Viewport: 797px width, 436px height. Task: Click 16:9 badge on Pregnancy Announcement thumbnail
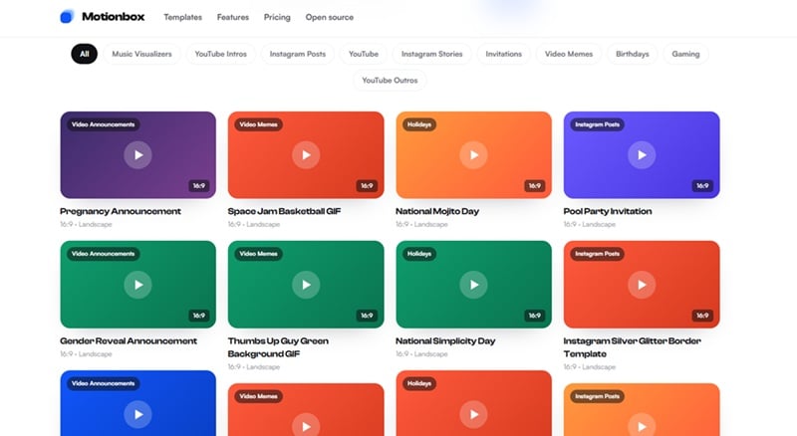pos(198,186)
